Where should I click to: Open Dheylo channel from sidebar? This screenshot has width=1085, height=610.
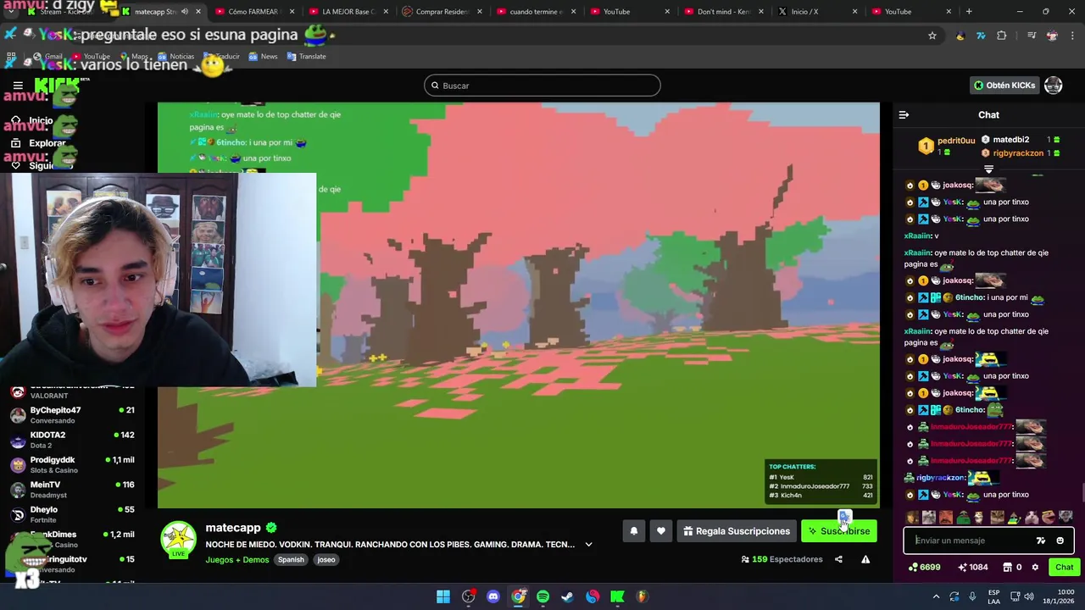(72, 514)
